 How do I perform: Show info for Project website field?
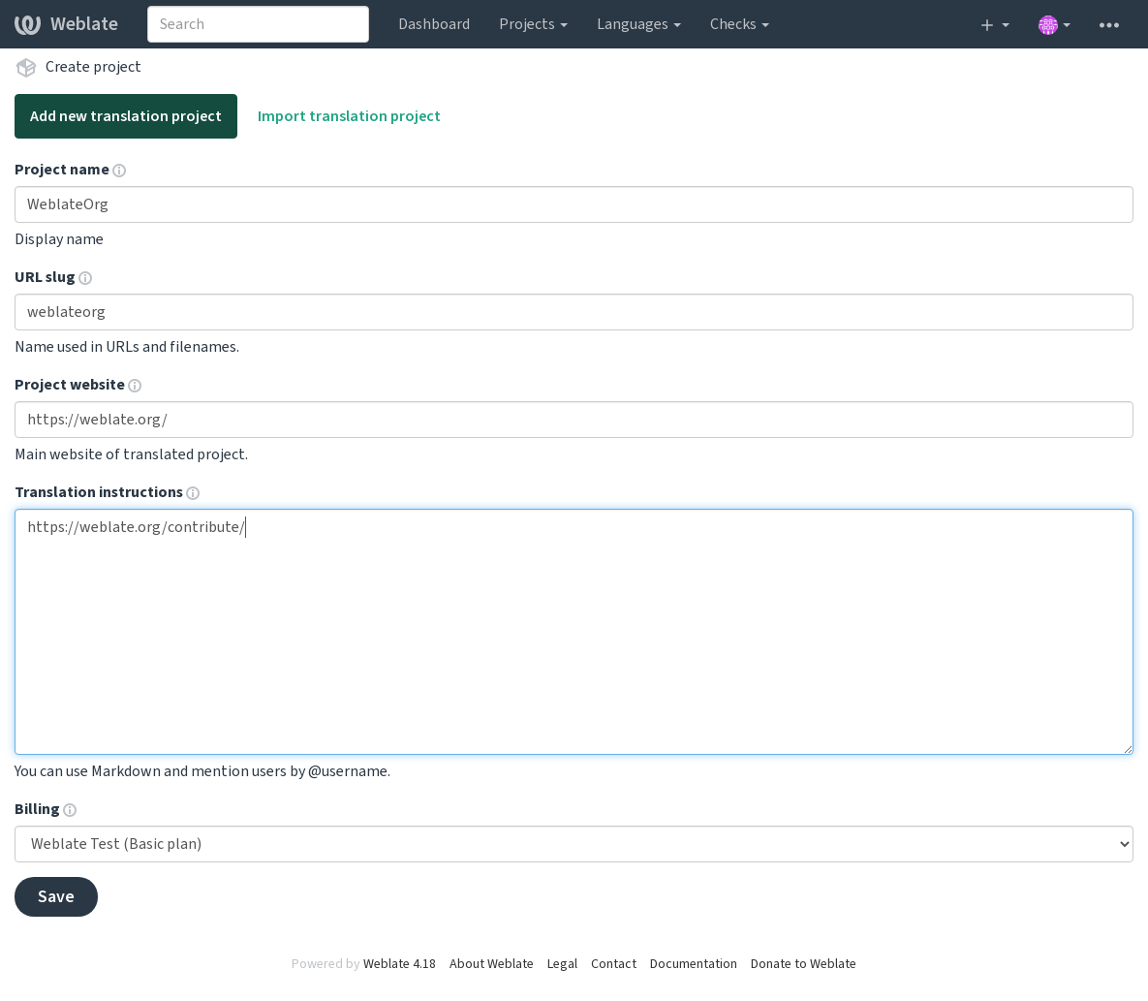pyautogui.click(x=135, y=386)
